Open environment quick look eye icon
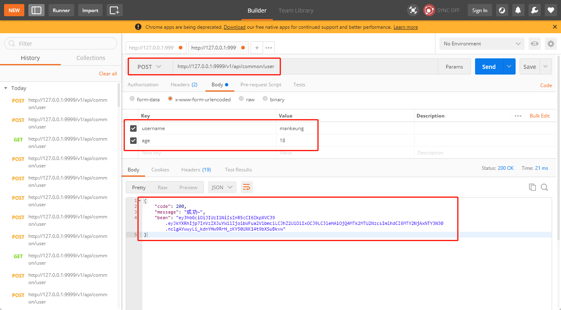The height and width of the screenshot is (310, 561). pos(535,44)
